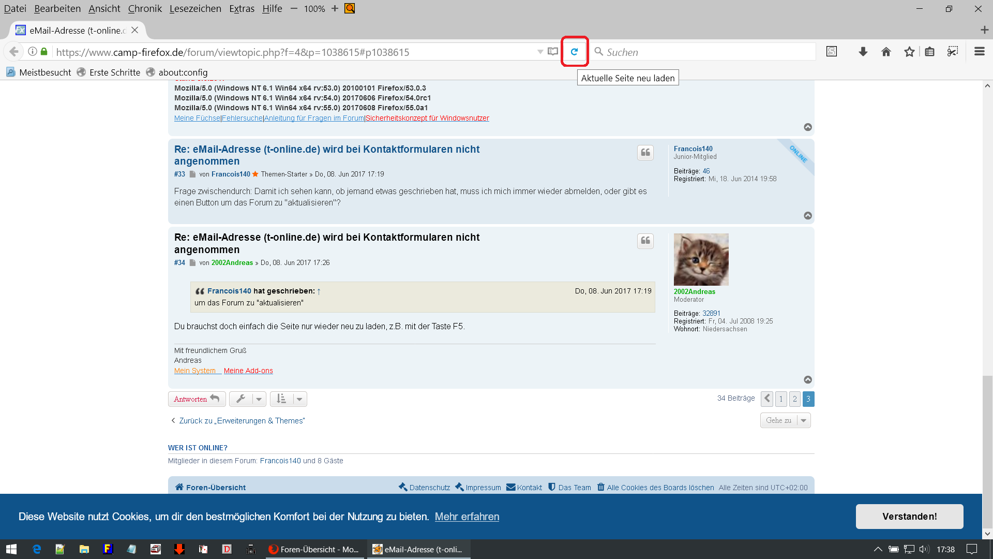Click the Antworten reply button

pos(197,399)
